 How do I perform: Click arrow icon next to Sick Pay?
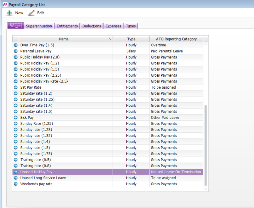click(x=16, y=118)
